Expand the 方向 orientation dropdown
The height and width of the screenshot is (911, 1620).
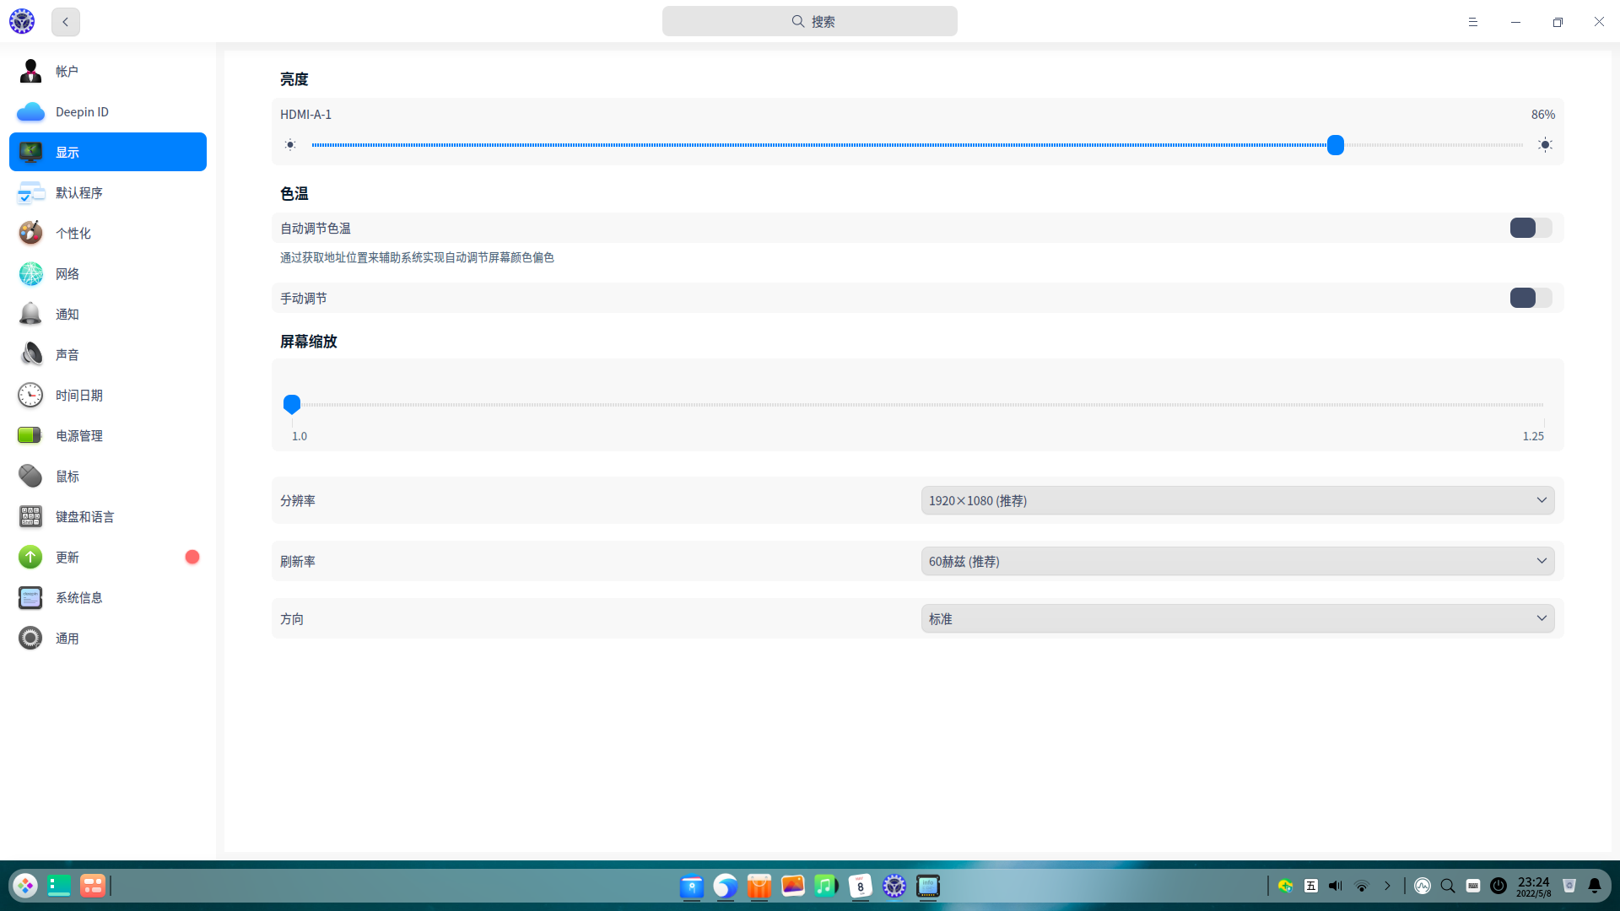(1237, 618)
